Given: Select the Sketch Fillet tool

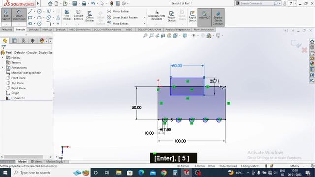Looking at the screenshot, I should (49, 24).
